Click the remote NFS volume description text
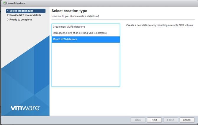Viewport: 198px width, 125px height. [159, 25]
